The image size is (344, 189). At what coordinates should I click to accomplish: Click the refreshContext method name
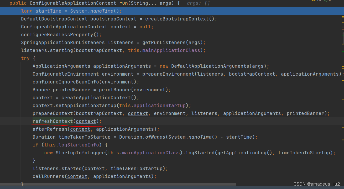click(x=53, y=121)
